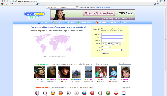167x96 pixels.
Task: Click the browser reload icon
Action: (x=158, y=1)
